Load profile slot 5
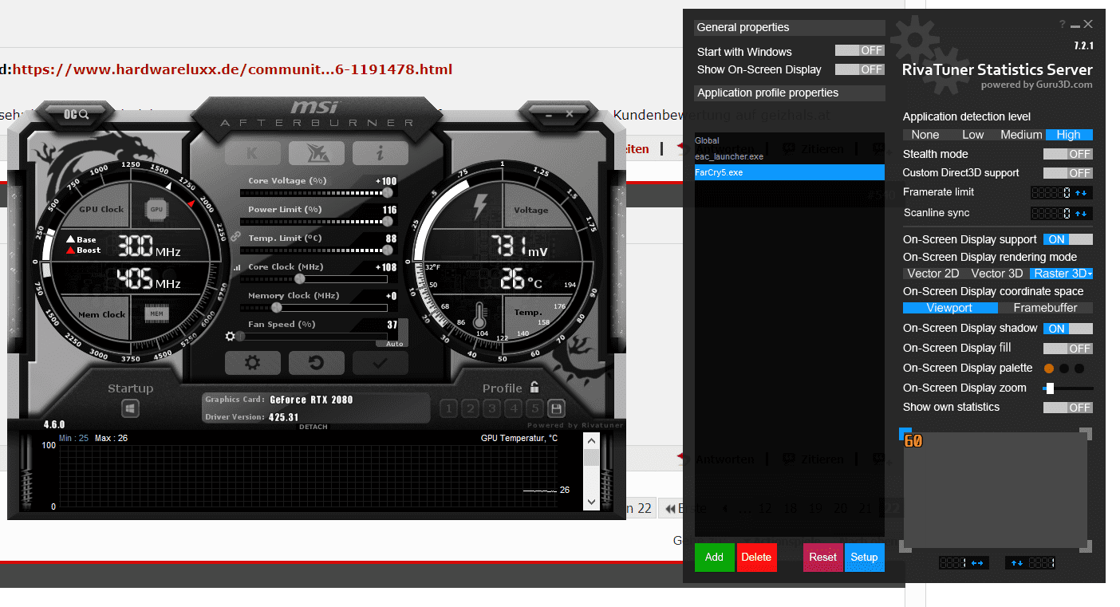 point(534,408)
